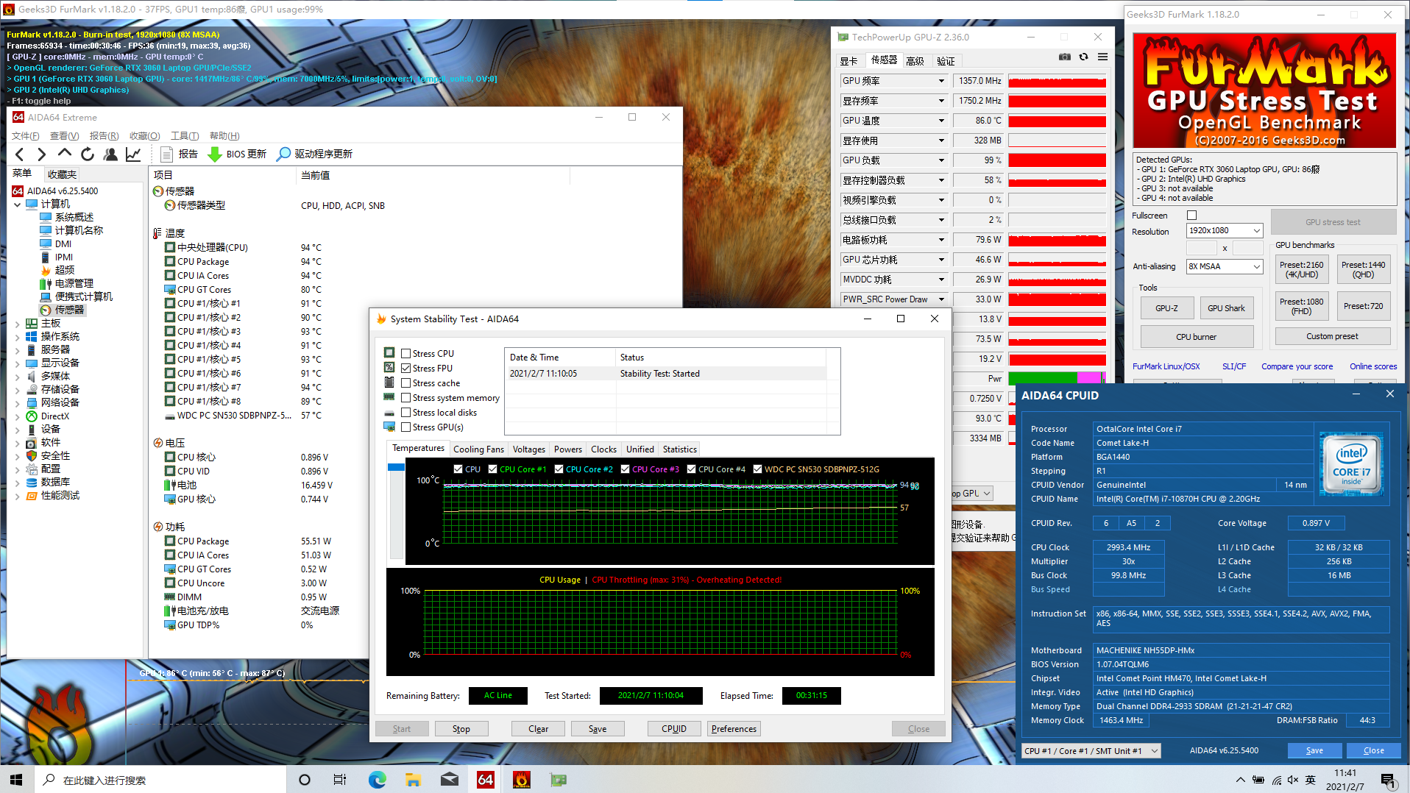1410x793 pixels.
Task: Open GPU-Z hamburger menu icon
Action: pyautogui.click(x=1102, y=57)
